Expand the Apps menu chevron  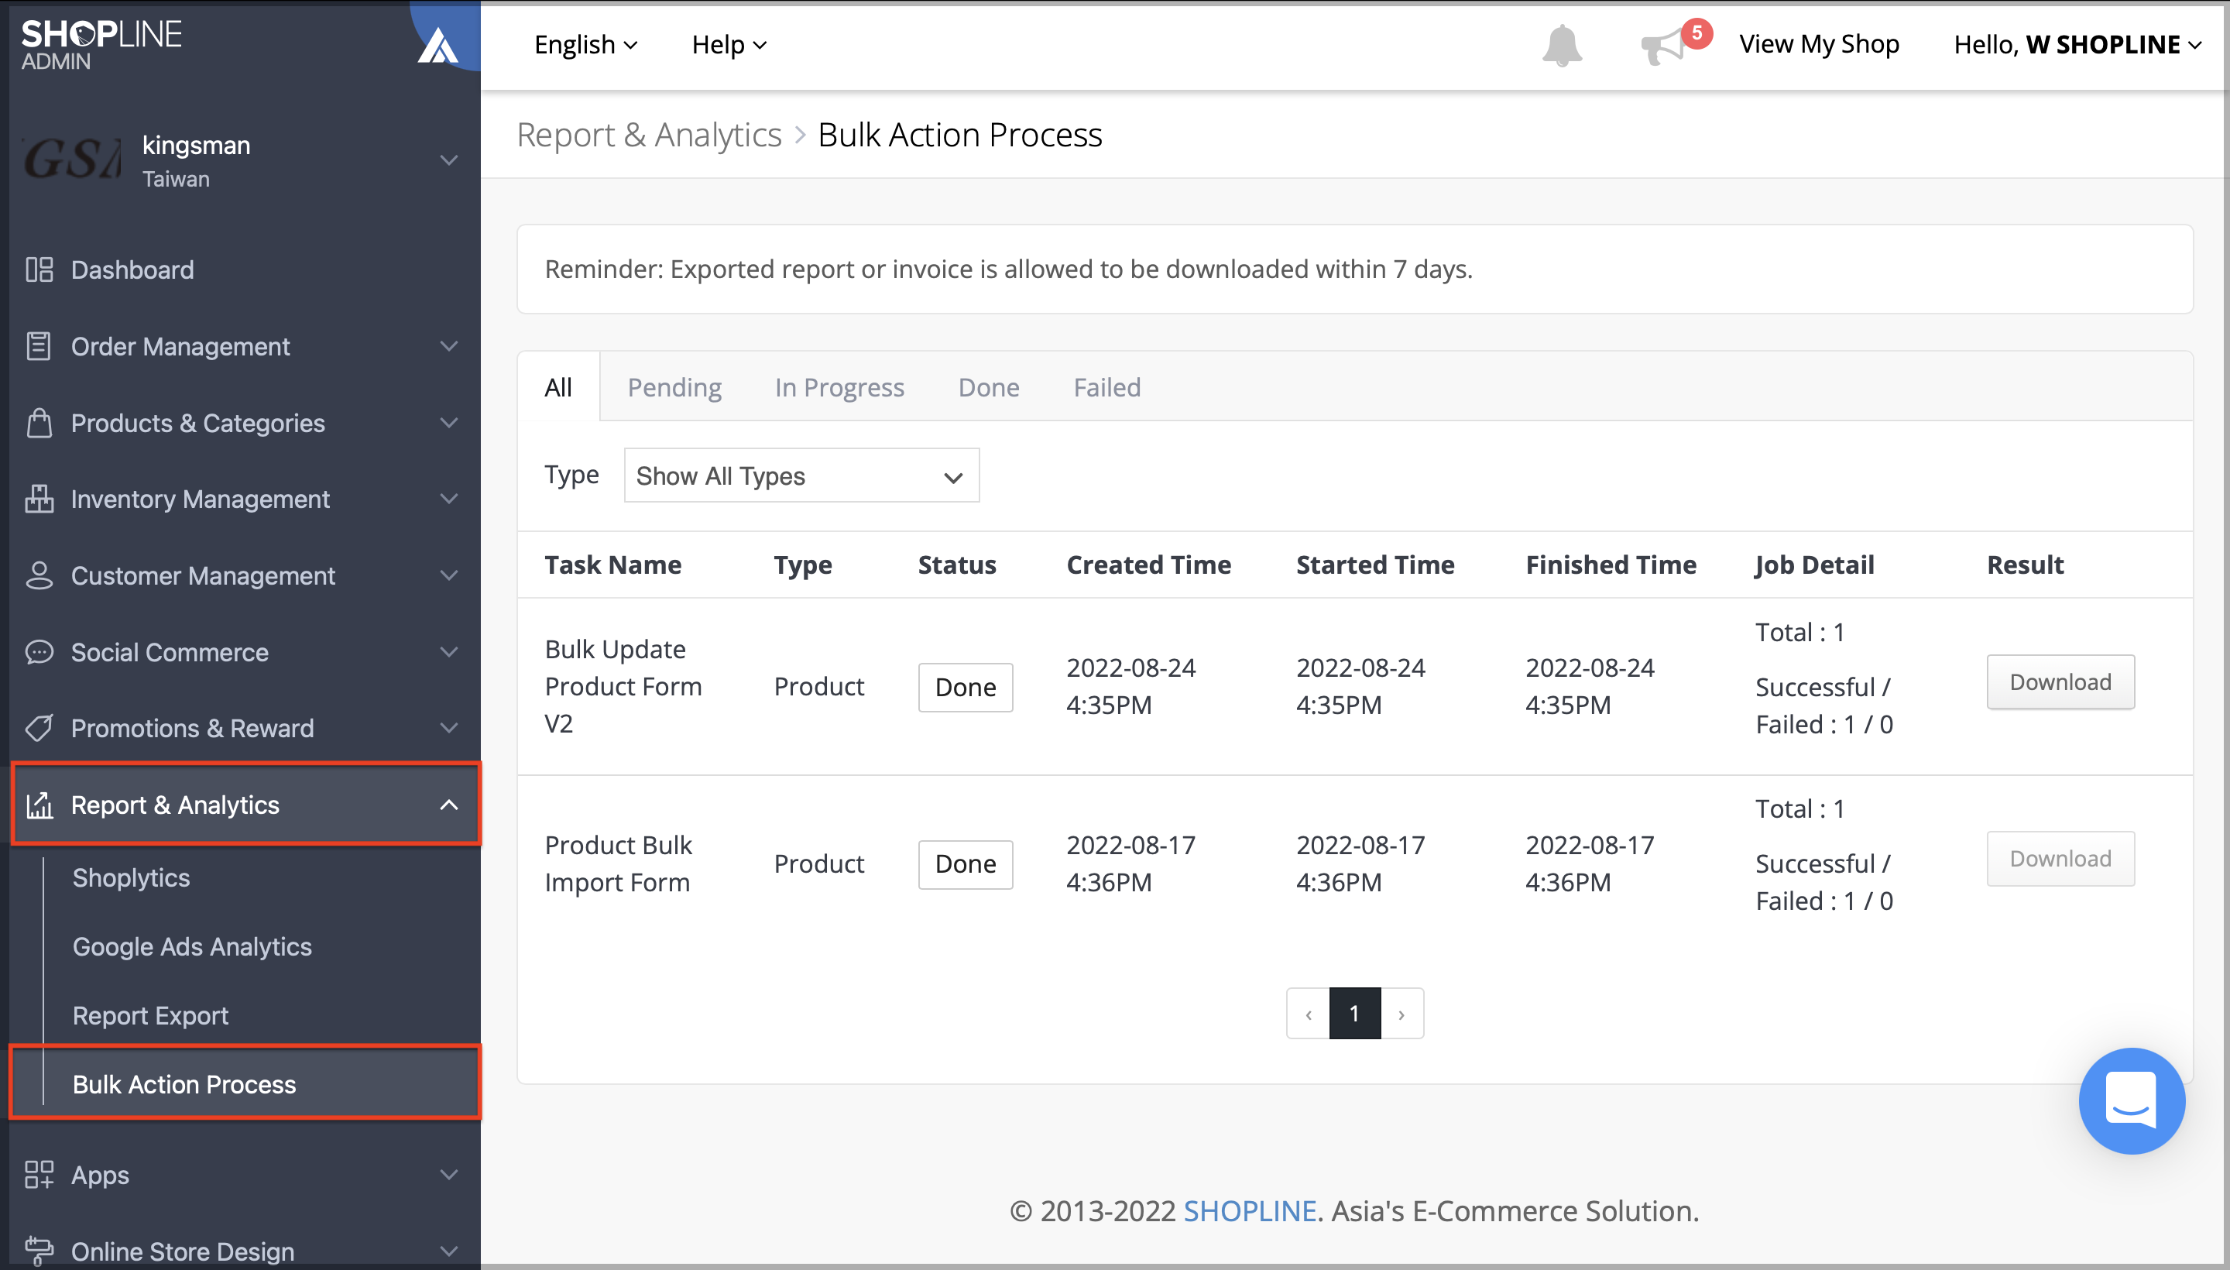tap(448, 1175)
